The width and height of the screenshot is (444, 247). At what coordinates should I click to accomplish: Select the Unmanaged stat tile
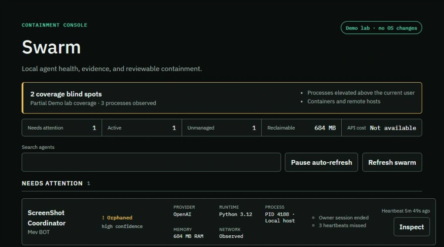tap(222, 128)
